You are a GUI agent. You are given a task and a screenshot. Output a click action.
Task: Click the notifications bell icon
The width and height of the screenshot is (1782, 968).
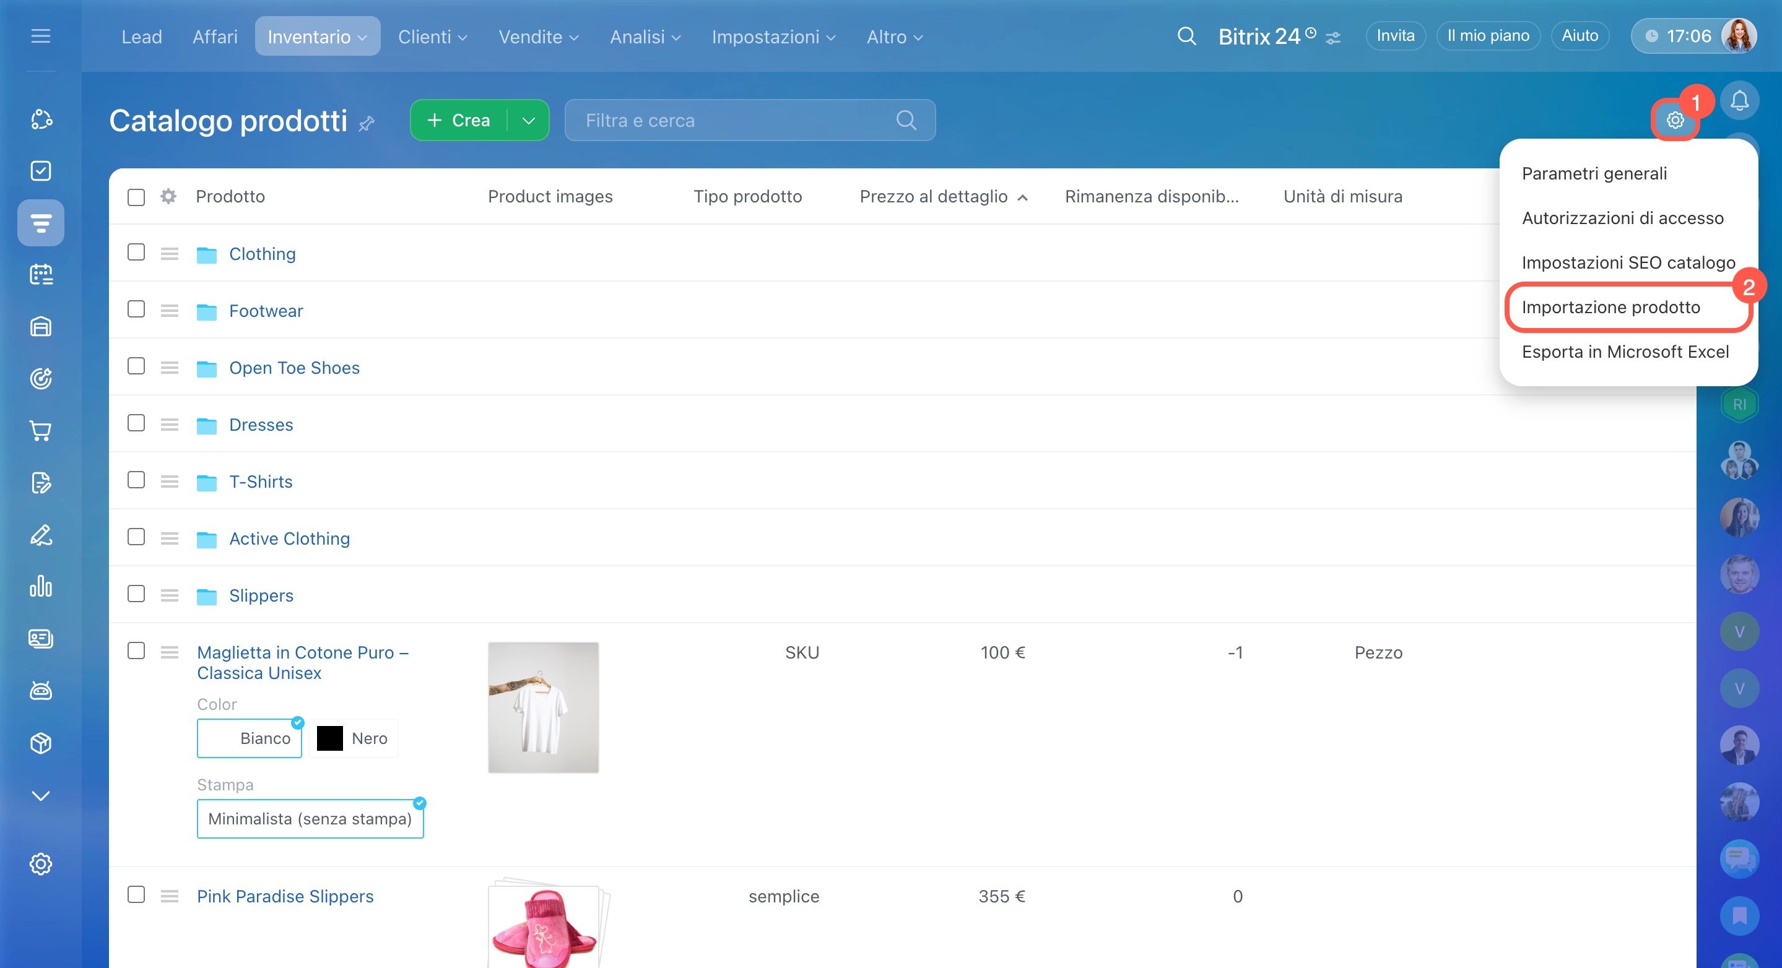coord(1739,101)
